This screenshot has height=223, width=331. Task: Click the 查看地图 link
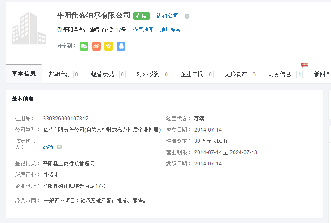coord(143,30)
